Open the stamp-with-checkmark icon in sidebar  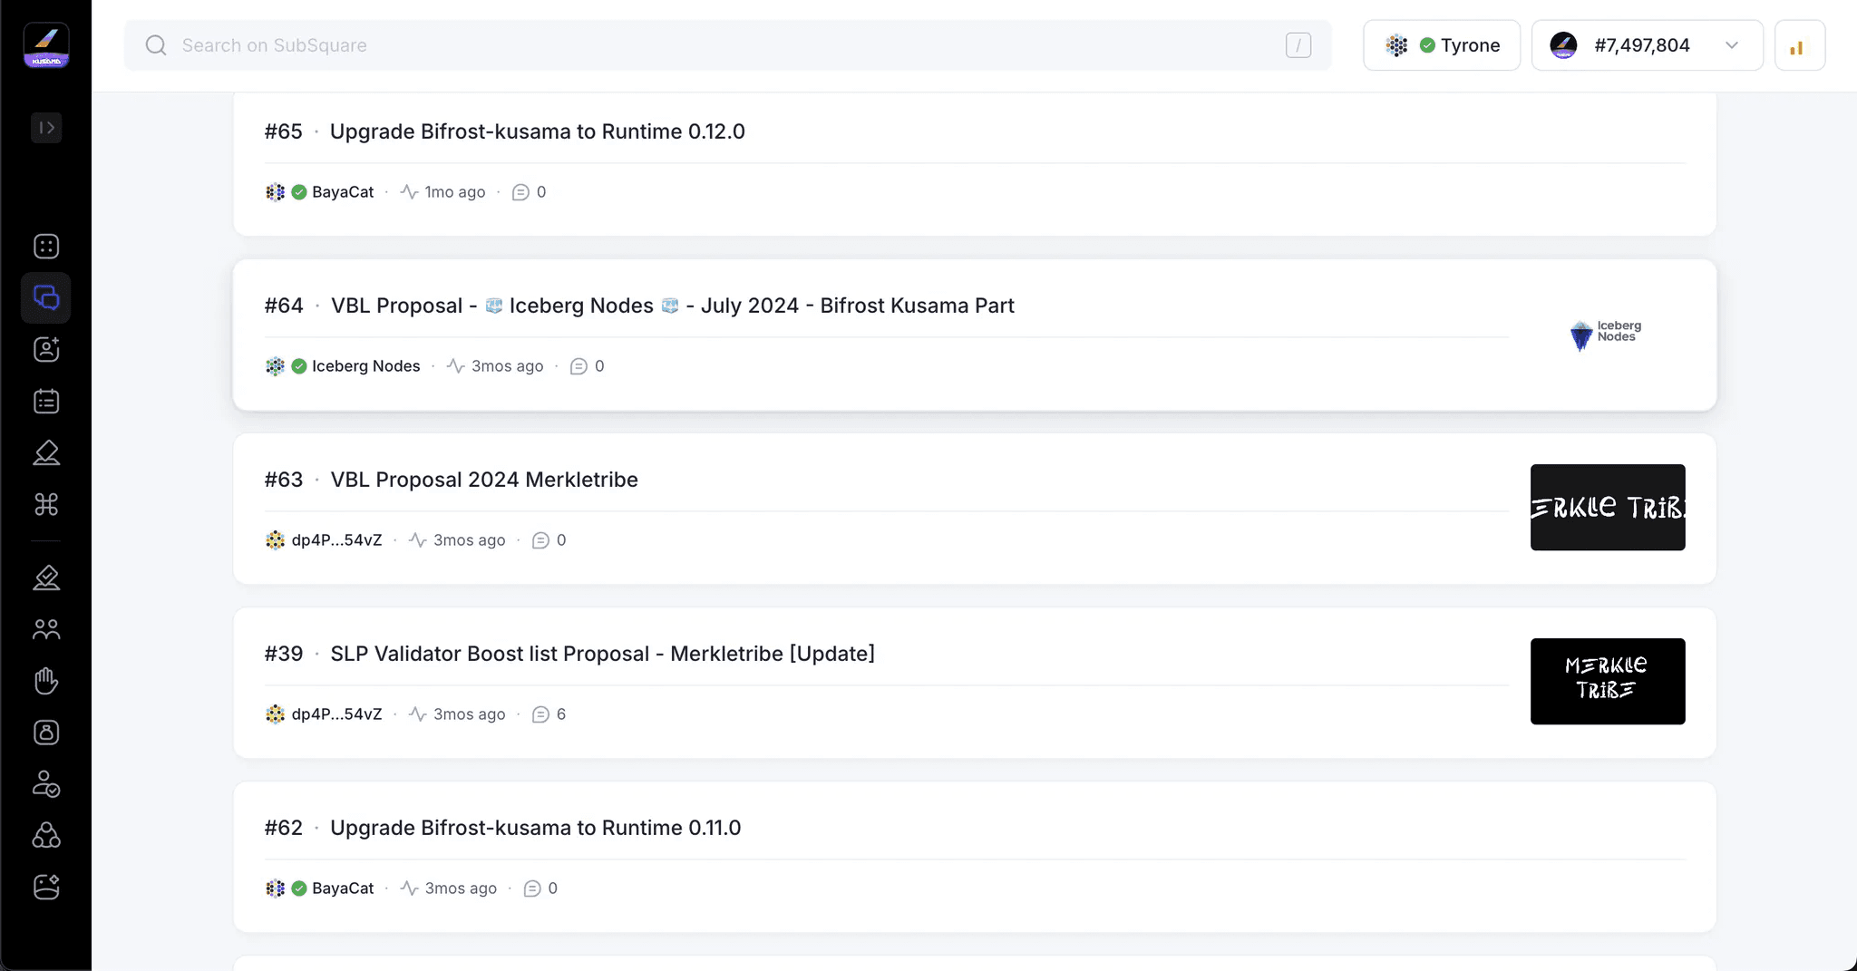pyautogui.click(x=46, y=578)
